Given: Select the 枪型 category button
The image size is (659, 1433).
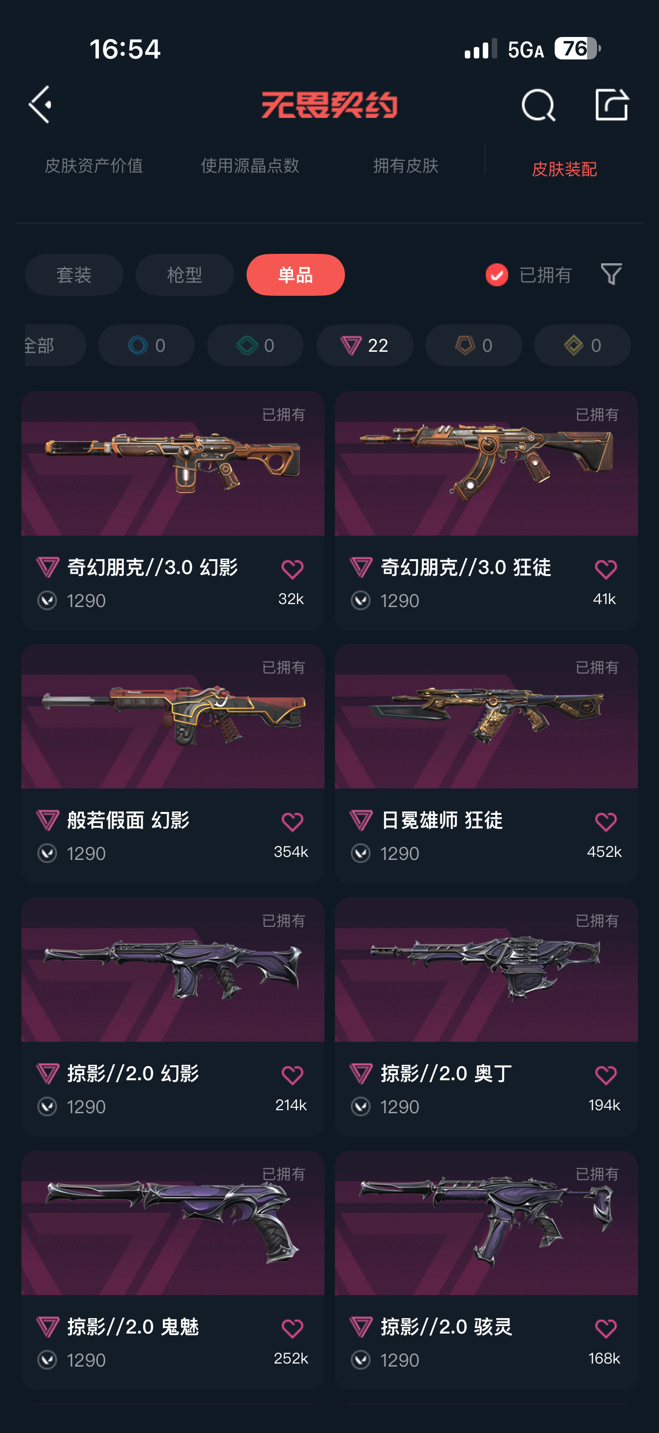Looking at the screenshot, I should (185, 275).
